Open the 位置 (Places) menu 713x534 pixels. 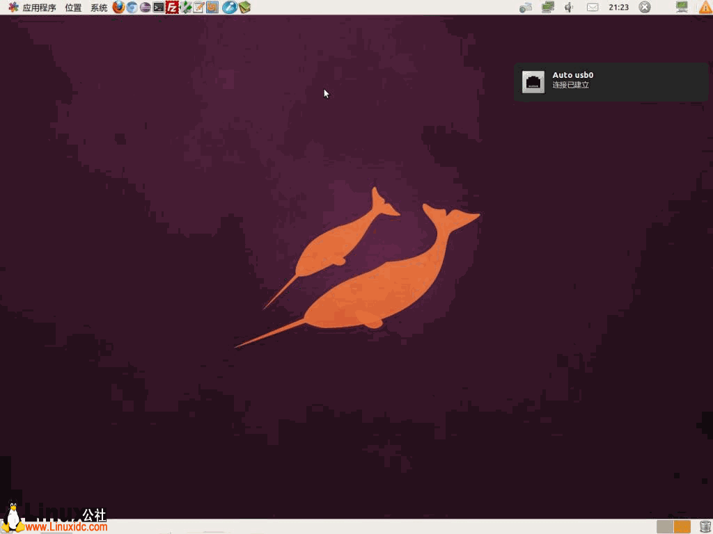tap(73, 8)
